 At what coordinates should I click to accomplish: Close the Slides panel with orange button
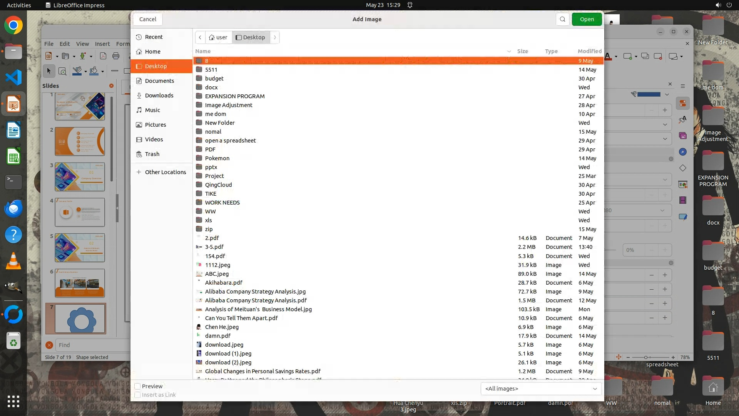111,86
